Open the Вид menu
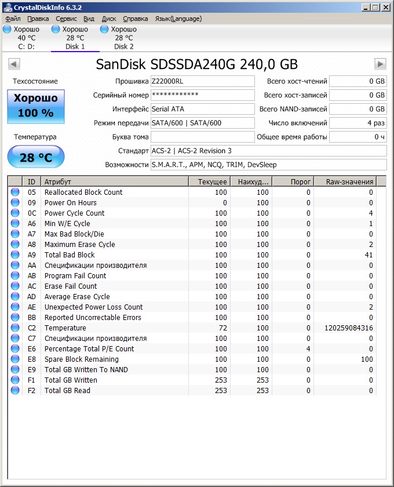 (89, 19)
